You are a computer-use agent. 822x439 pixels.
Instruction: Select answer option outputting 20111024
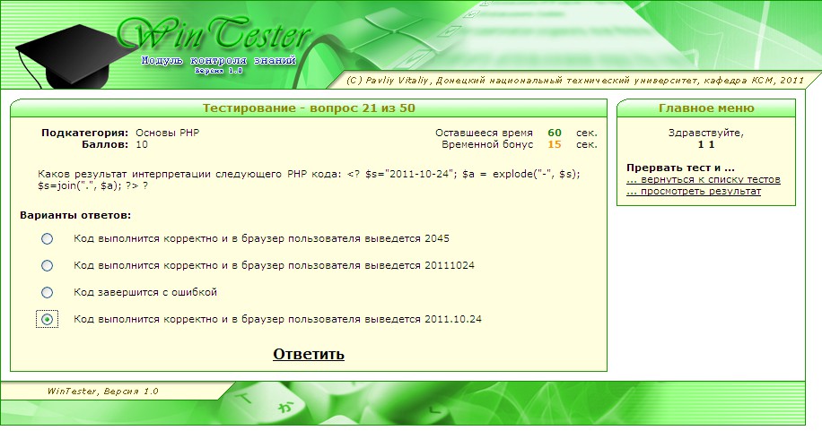click(x=48, y=266)
